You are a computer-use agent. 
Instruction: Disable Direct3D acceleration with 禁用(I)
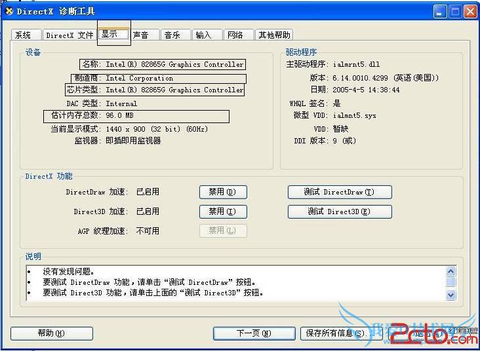click(223, 212)
